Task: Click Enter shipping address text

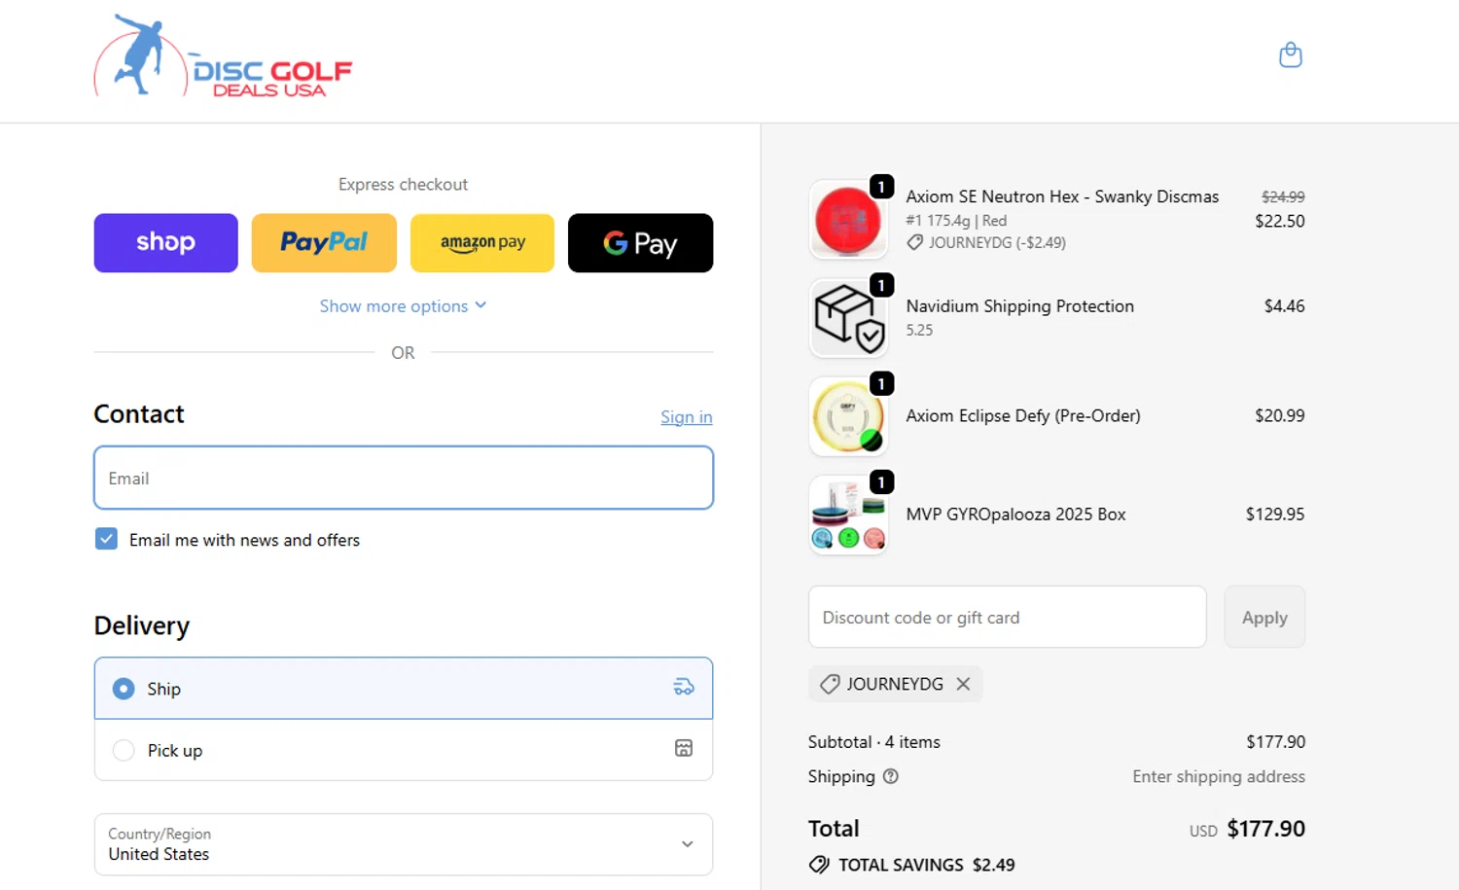Action: click(1219, 776)
